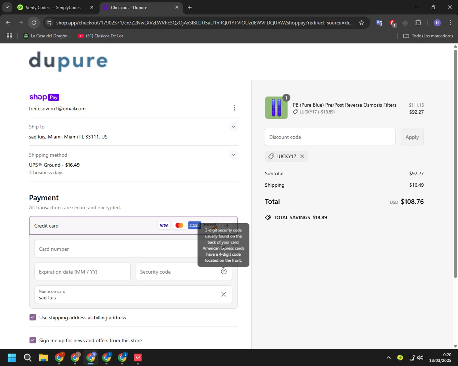Click the security code help icon
The height and width of the screenshot is (366, 458).
coord(224,271)
